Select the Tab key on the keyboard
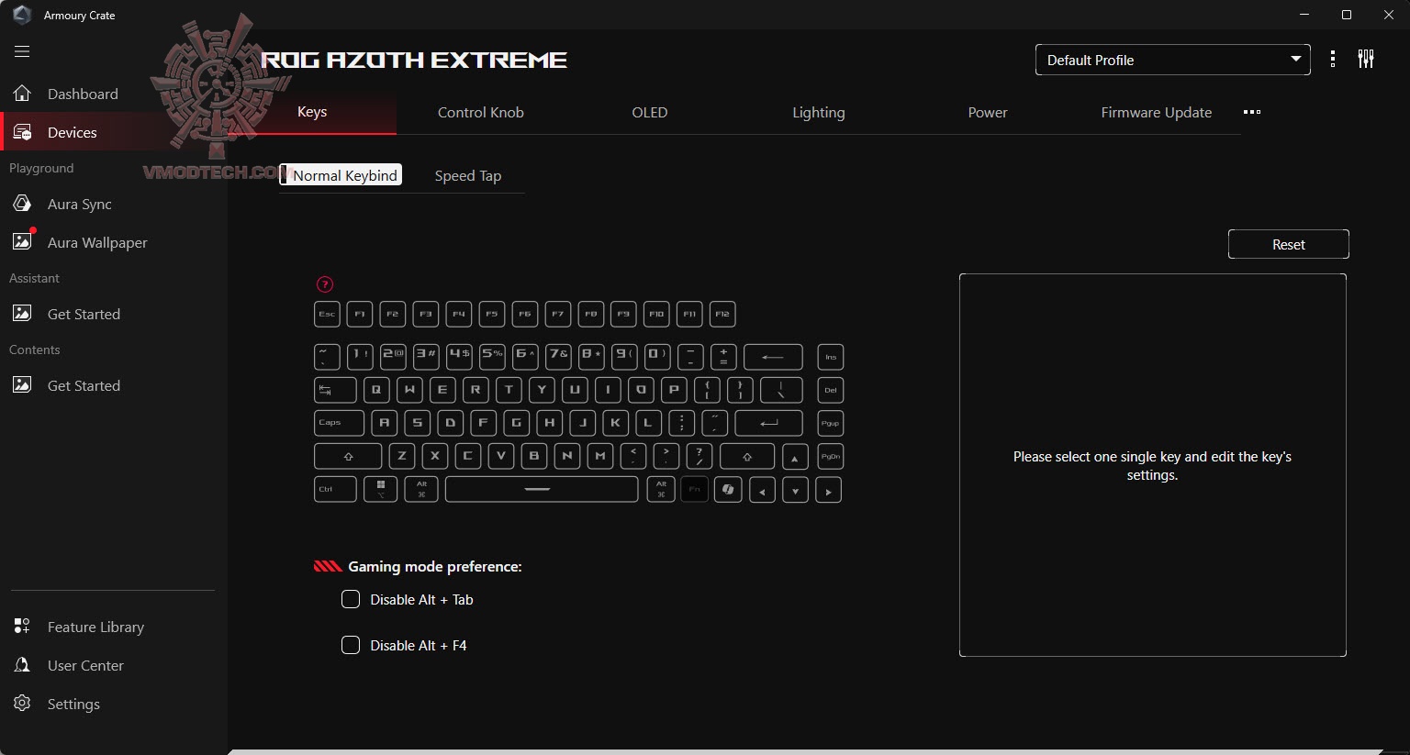 (335, 390)
